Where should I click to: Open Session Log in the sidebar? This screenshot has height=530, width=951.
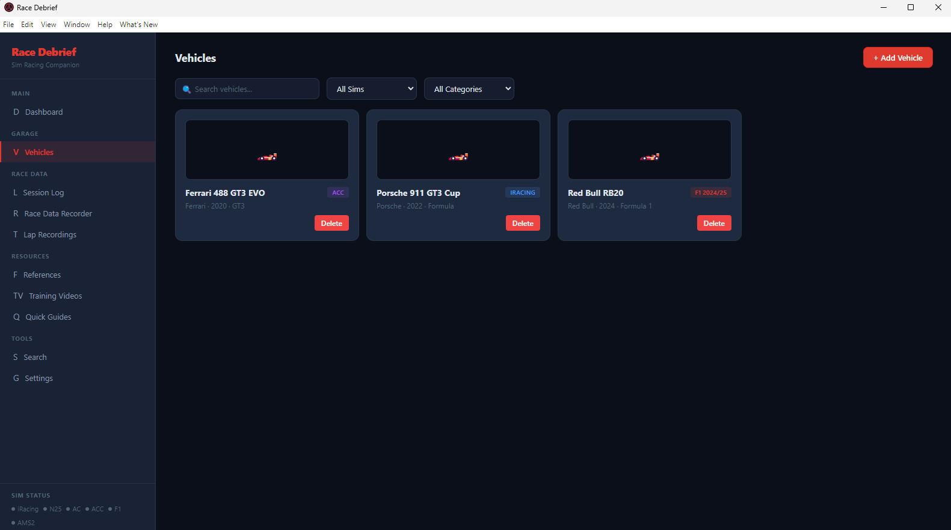click(x=78, y=192)
